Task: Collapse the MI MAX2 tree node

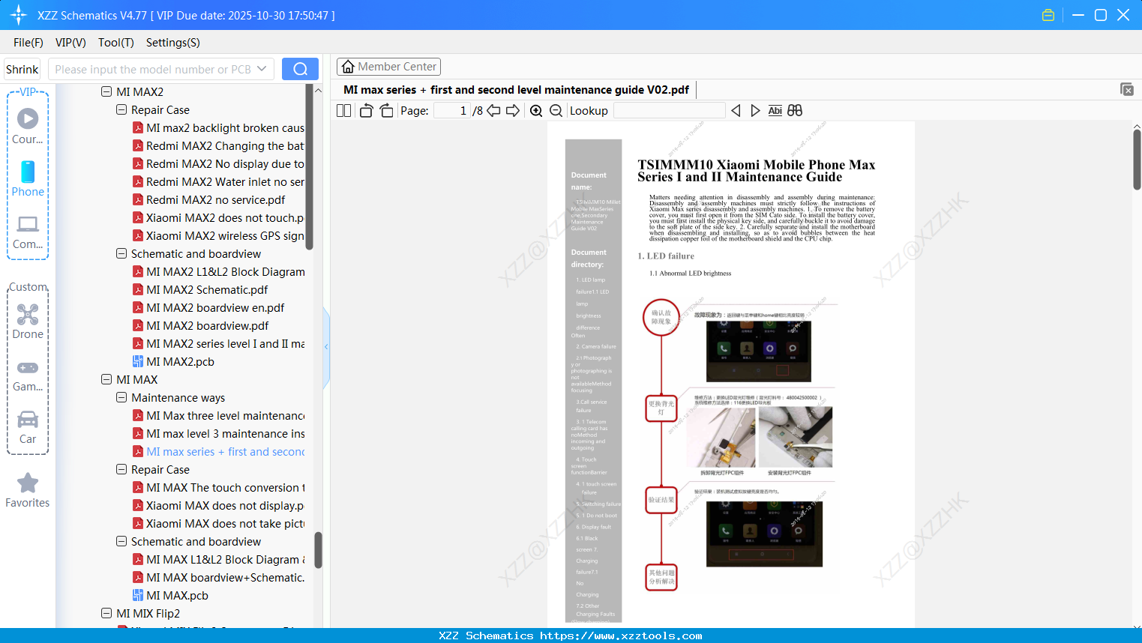Action: [x=106, y=91]
